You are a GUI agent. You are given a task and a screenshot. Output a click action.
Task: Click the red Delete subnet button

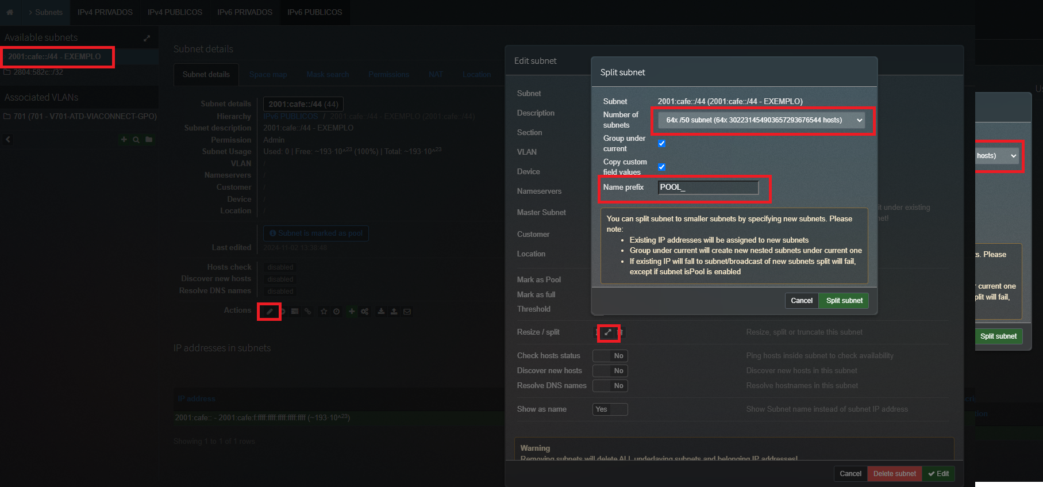pos(895,474)
